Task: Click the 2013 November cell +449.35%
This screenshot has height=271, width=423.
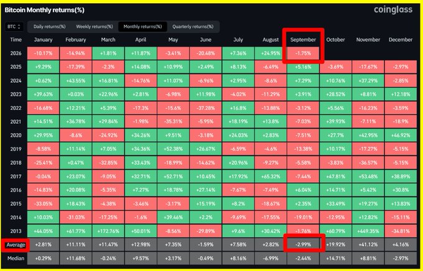Action: 368,231
